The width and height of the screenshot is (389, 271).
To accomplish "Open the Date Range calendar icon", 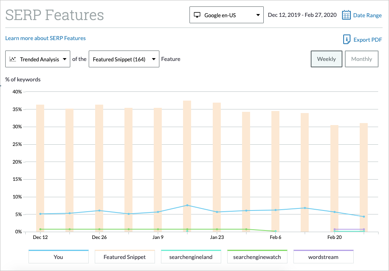I will [x=346, y=15].
